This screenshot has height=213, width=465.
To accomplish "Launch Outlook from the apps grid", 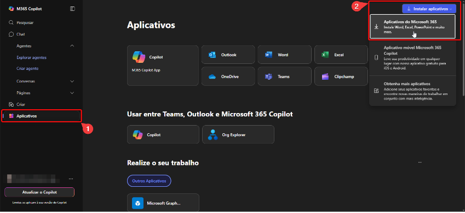I will pos(228,55).
